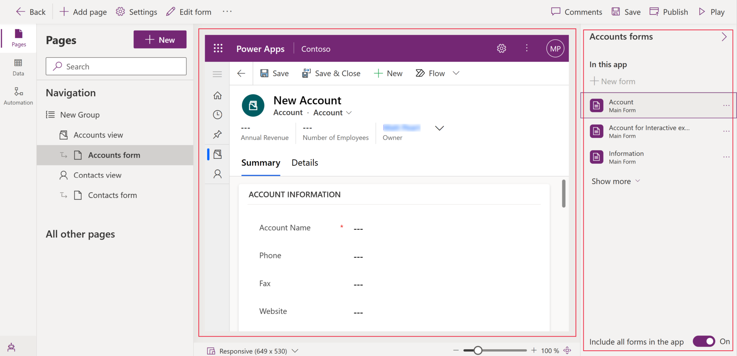737x356 pixels.
Task: Toggle Include all forms in the app
Action: pyautogui.click(x=704, y=341)
